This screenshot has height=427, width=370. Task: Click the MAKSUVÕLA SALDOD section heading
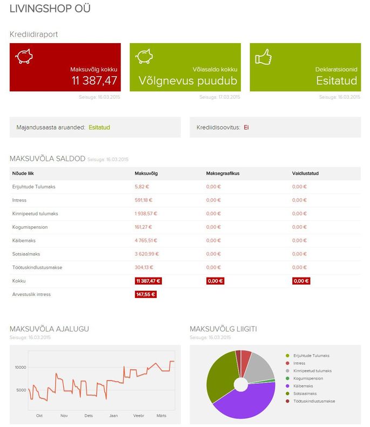[48, 159]
